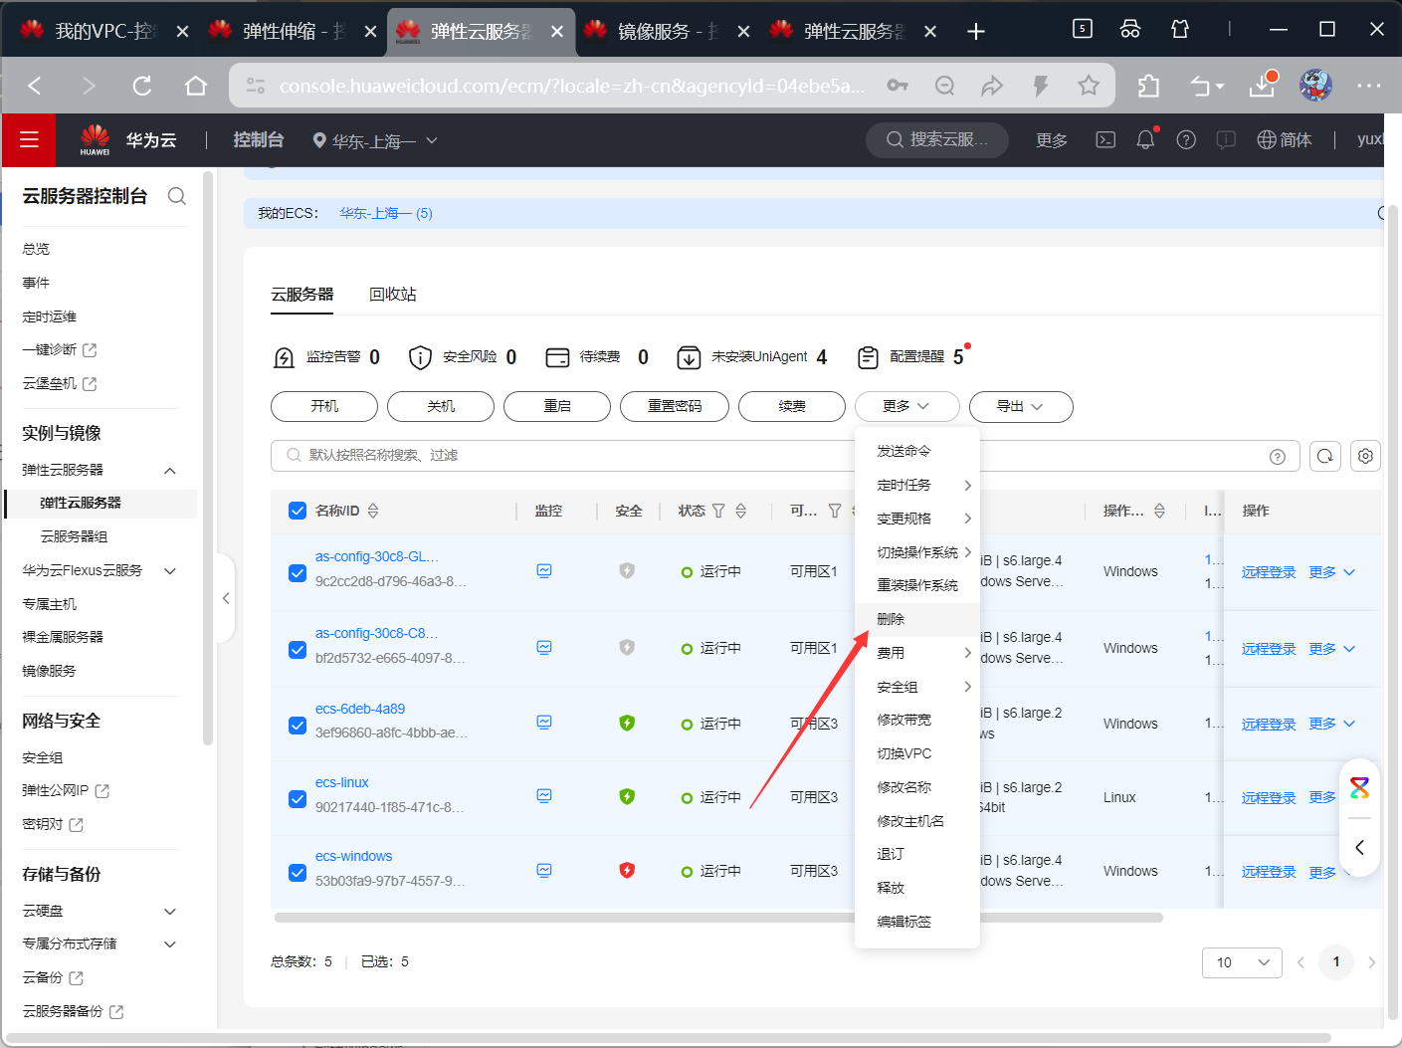The image size is (1402, 1048).
Task: Bookmark this page with star icon
Action: coord(1089,87)
